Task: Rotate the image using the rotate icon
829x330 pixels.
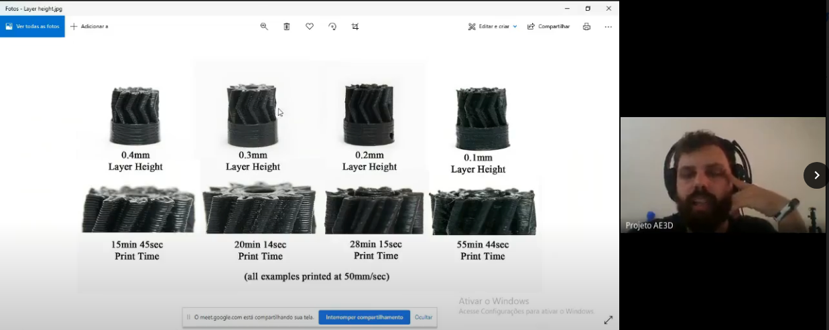Action: [x=332, y=26]
